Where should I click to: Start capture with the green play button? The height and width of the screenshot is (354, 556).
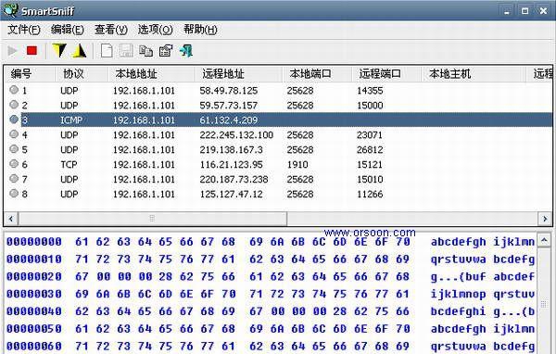(x=12, y=51)
